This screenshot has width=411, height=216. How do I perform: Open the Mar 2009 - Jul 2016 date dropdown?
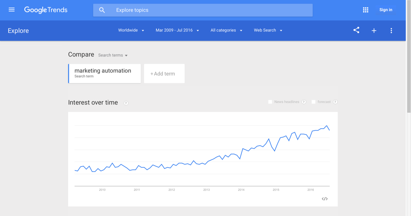point(177,30)
